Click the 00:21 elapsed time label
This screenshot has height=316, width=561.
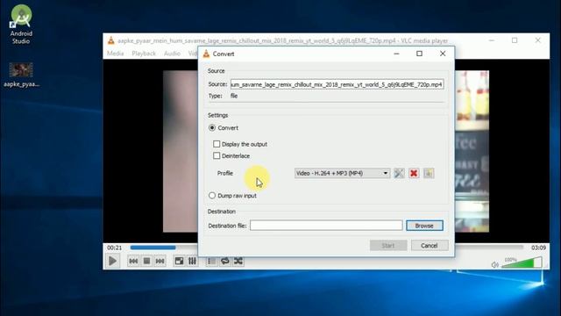click(x=115, y=248)
